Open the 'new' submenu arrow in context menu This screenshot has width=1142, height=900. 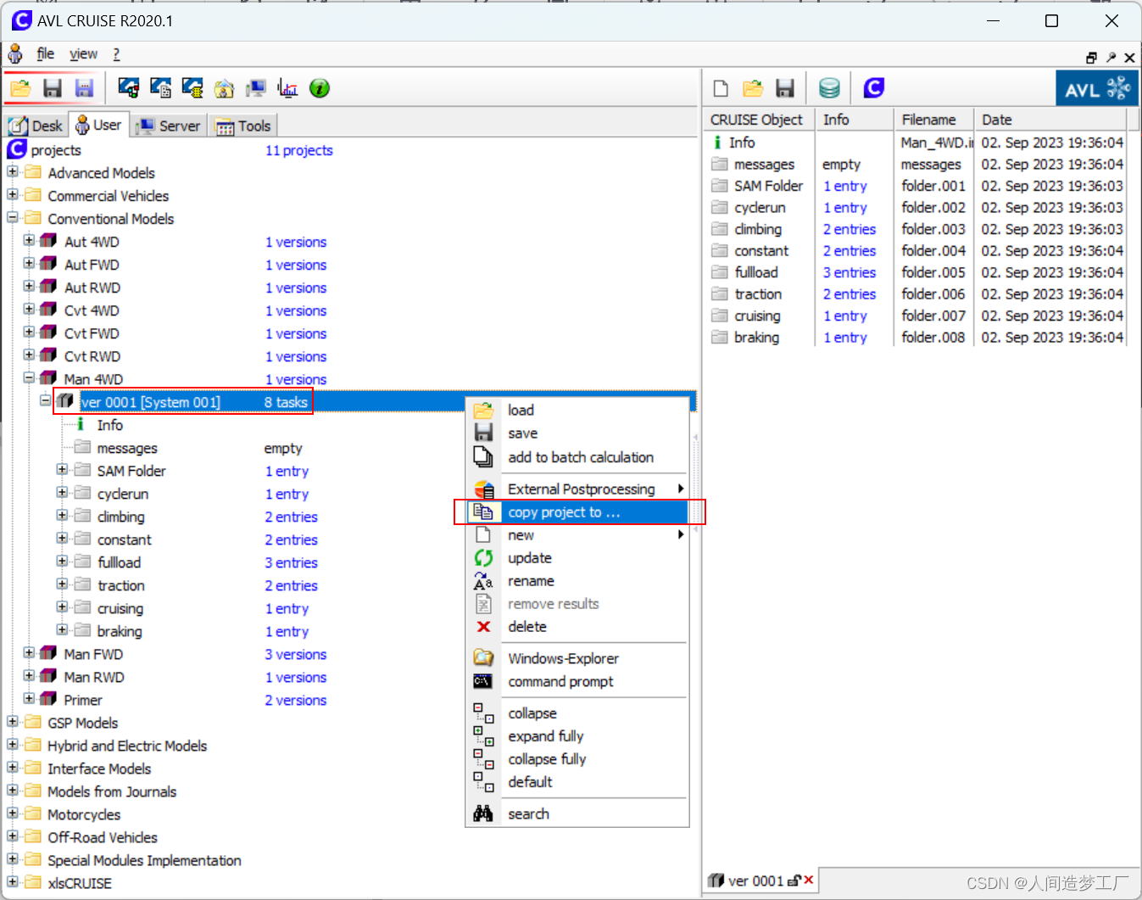click(x=680, y=534)
